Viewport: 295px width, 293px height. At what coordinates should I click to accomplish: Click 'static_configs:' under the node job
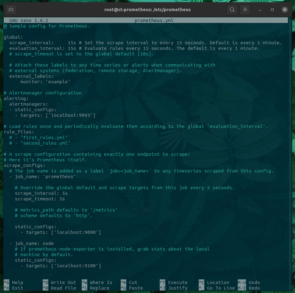[x=36, y=260]
